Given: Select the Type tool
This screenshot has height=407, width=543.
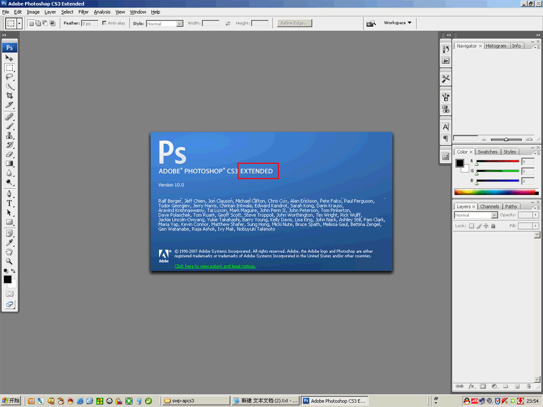Looking at the screenshot, I should tap(10, 203).
